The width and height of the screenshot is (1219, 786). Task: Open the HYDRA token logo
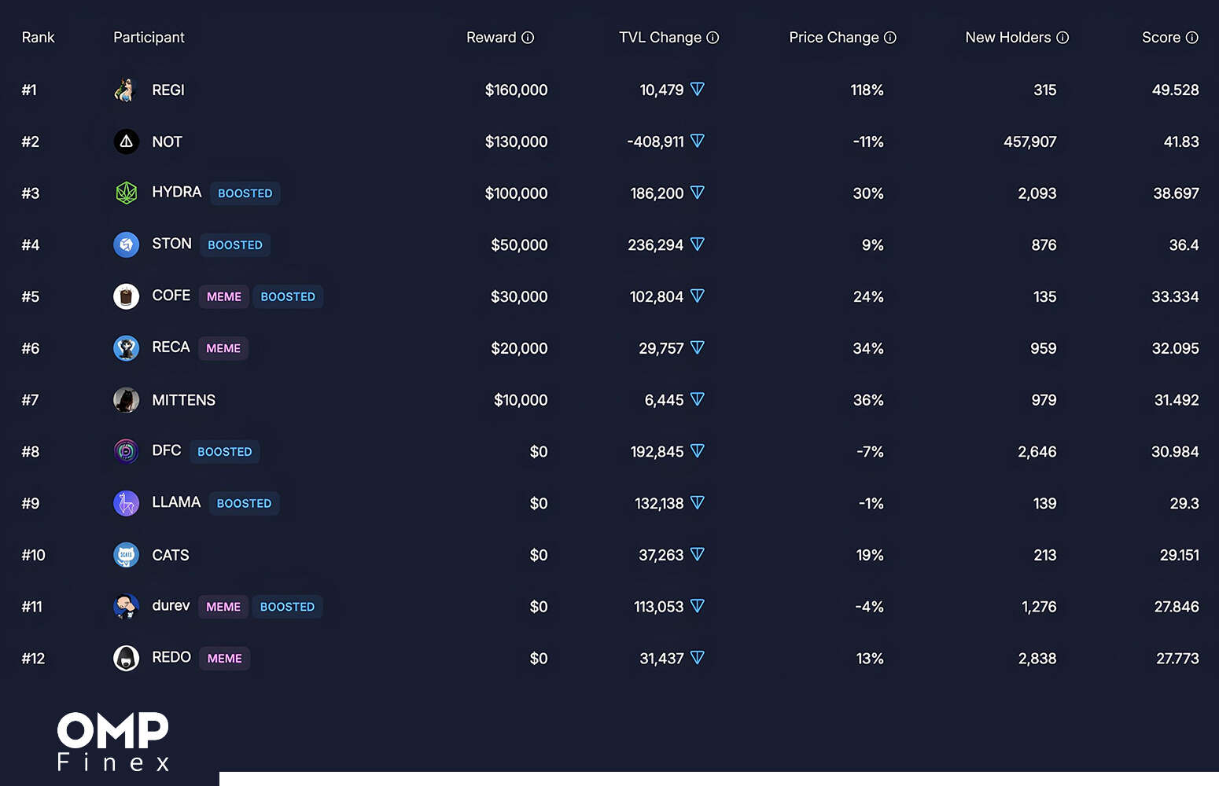click(127, 193)
